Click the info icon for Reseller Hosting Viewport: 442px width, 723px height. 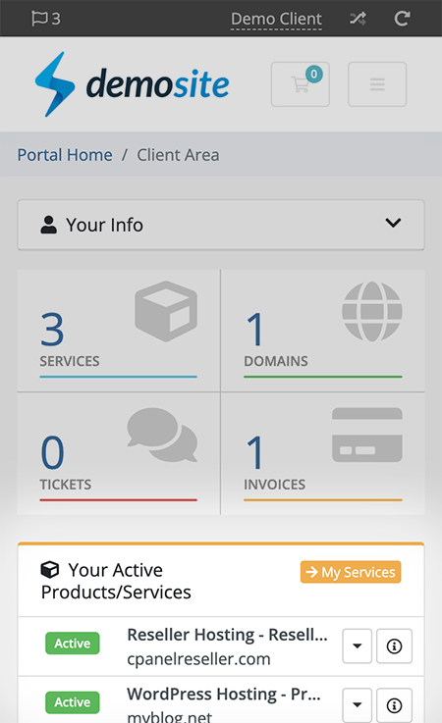pyautogui.click(x=394, y=646)
